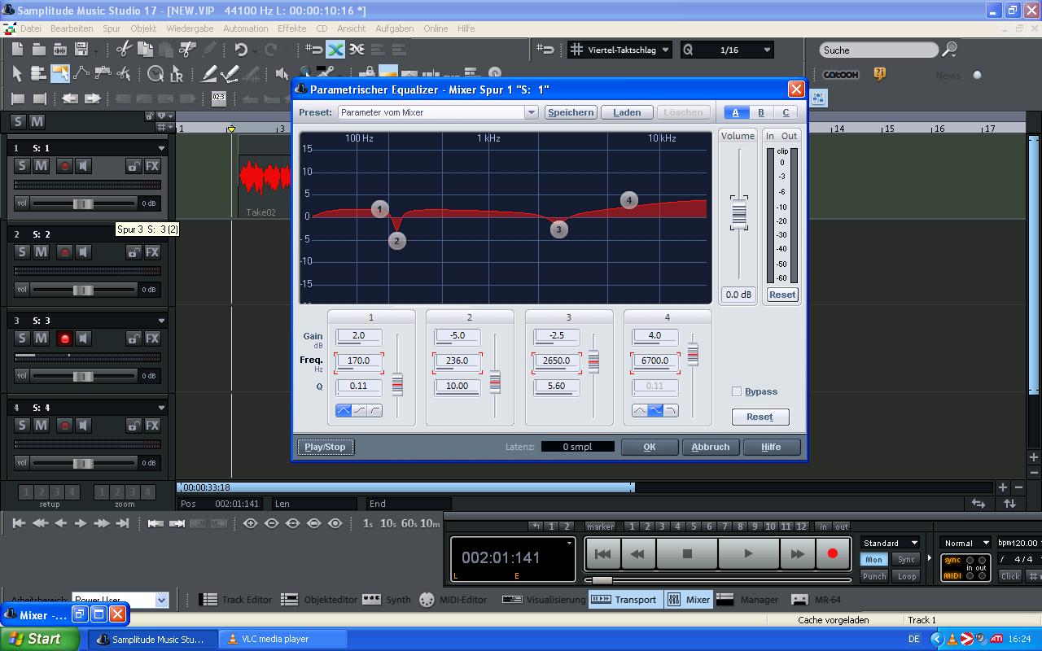Select equalizer setting tab C
Image resolution: width=1042 pixels, height=651 pixels.
click(x=786, y=112)
